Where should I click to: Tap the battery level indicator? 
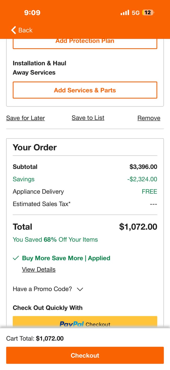(148, 13)
